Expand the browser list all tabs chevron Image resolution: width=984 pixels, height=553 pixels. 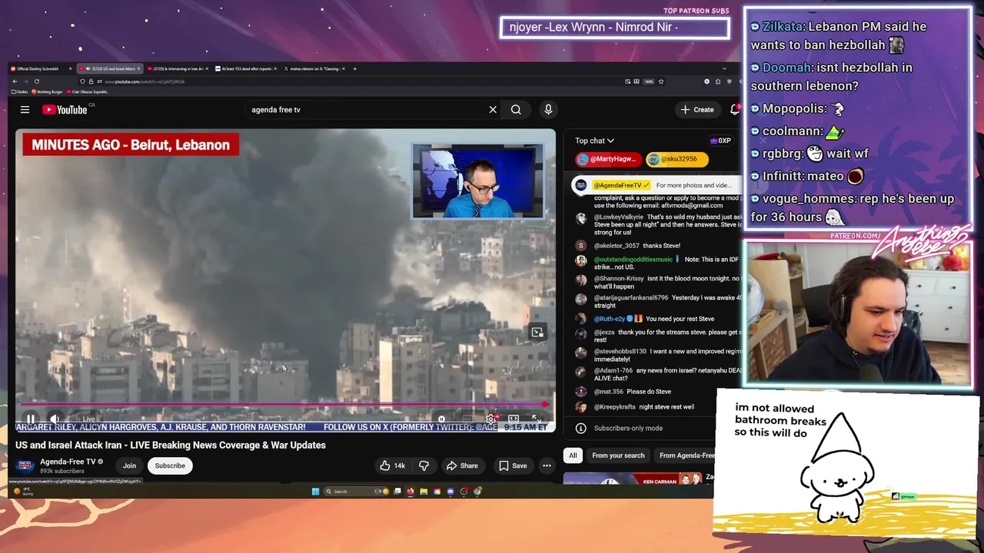pyautogui.click(x=724, y=68)
